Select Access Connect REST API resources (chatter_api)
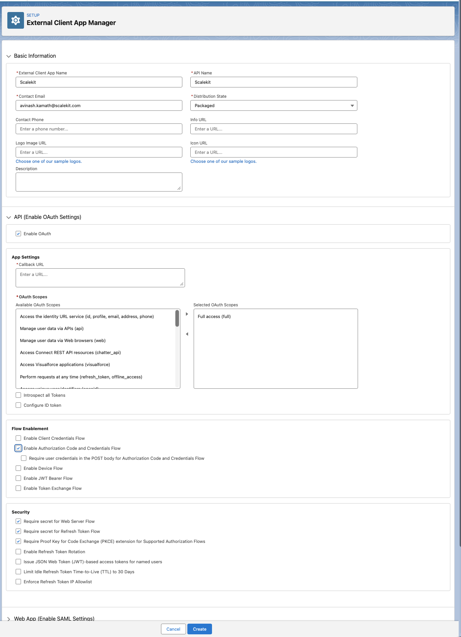Image resolution: width=461 pixels, height=637 pixels. coord(96,352)
